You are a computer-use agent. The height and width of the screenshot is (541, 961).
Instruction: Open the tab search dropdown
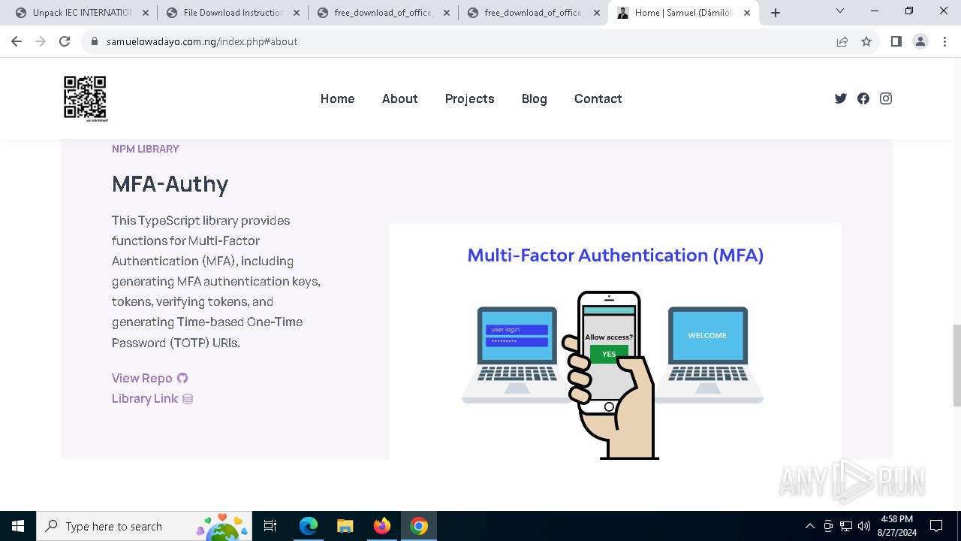(x=840, y=11)
